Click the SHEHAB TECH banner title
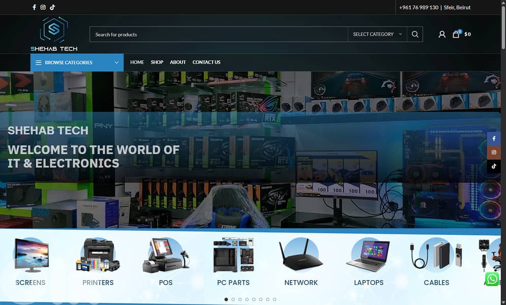The height and width of the screenshot is (305, 506). click(x=48, y=130)
